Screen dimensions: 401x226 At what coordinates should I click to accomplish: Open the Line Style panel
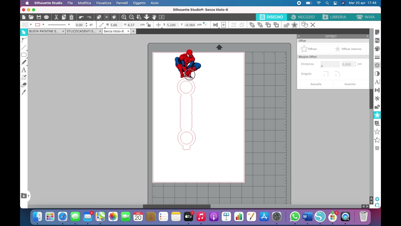click(377, 57)
